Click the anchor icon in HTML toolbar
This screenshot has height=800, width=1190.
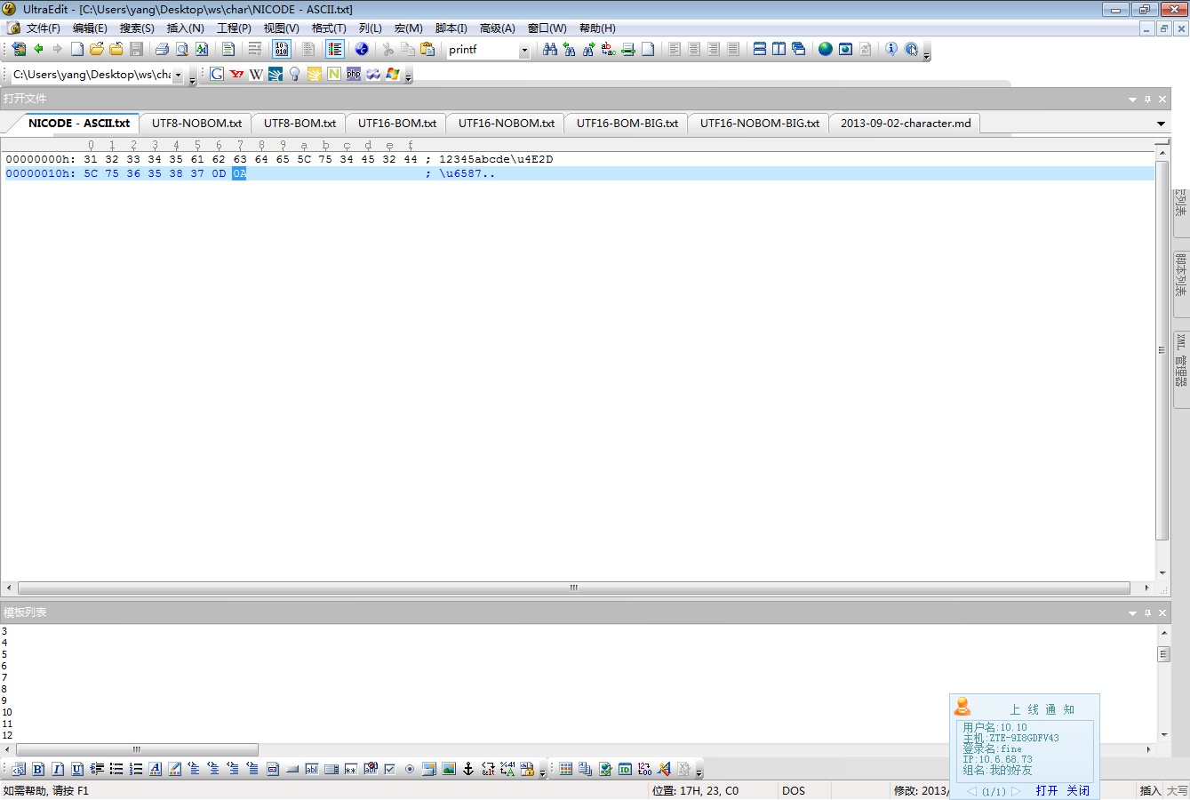[x=468, y=769]
